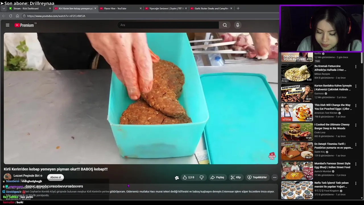Reload the page

coord(11,16)
